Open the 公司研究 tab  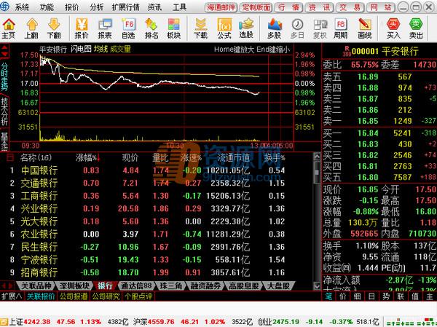pyautogui.click(x=106, y=296)
